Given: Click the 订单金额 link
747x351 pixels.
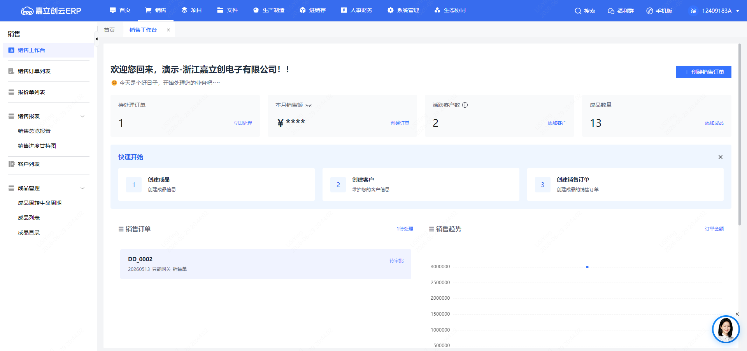Looking at the screenshot, I should [x=714, y=229].
